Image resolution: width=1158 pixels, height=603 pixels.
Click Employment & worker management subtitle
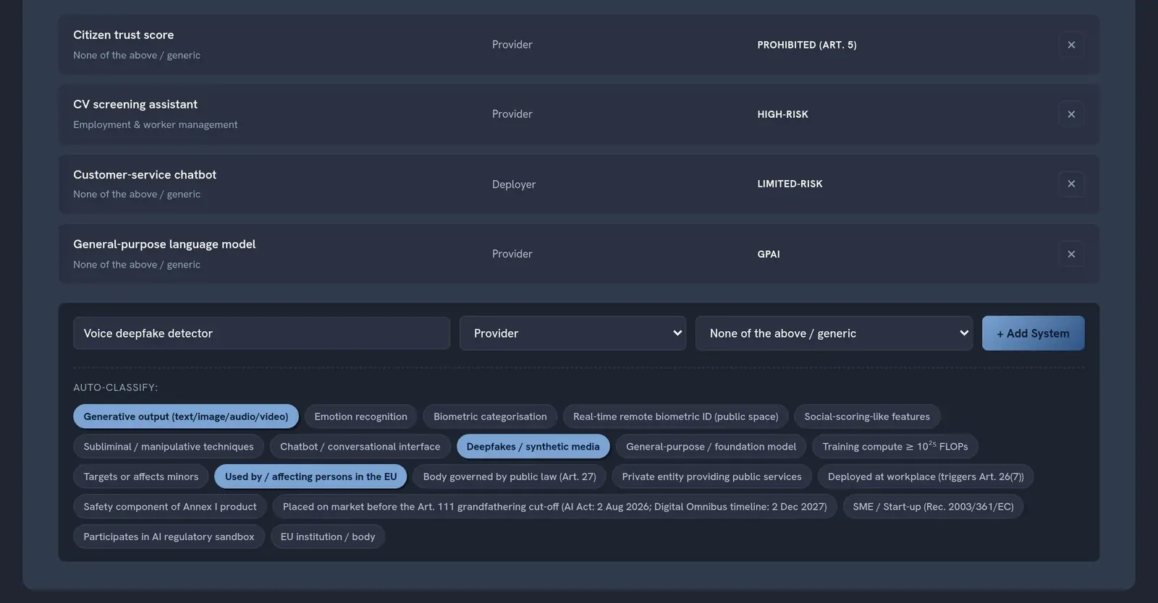click(x=155, y=124)
